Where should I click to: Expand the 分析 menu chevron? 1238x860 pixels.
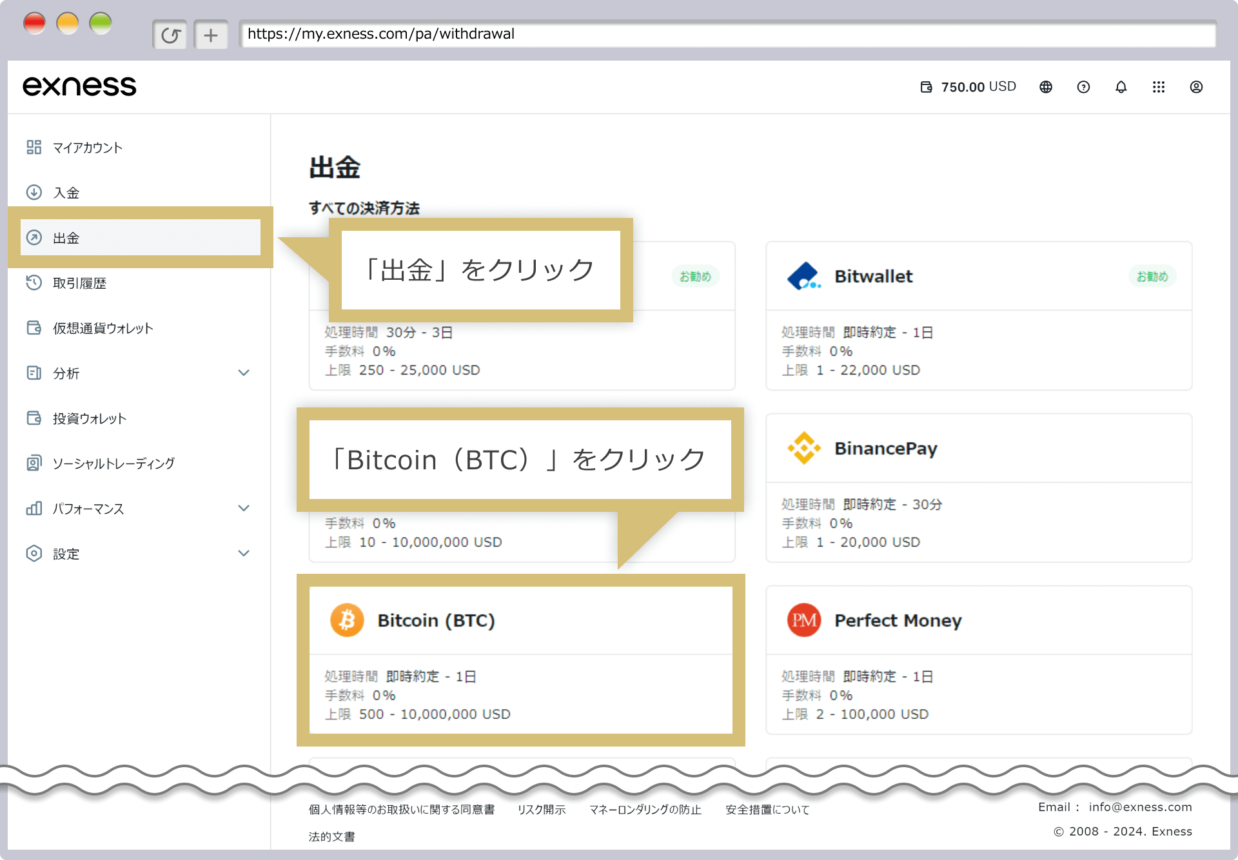click(x=244, y=373)
